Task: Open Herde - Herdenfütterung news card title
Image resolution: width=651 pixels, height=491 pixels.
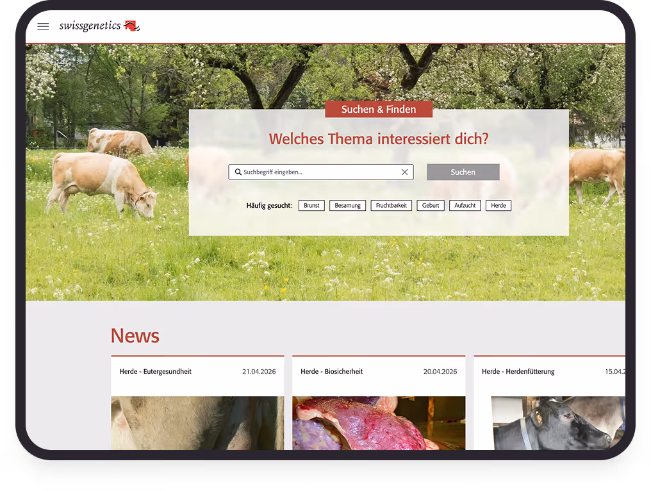Action: [518, 371]
